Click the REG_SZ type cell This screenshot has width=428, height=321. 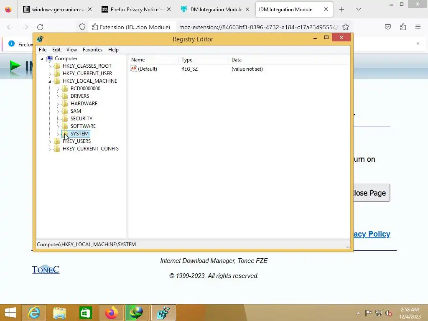(189, 69)
